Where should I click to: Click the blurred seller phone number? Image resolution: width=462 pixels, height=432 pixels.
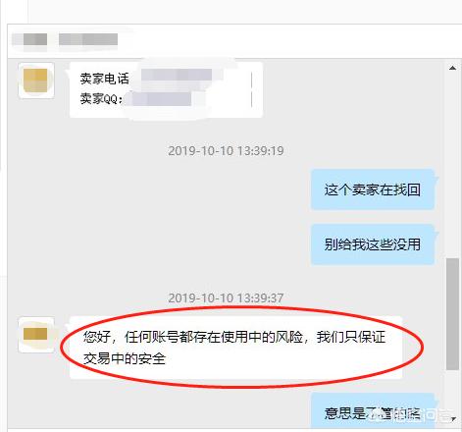(x=177, y=76)
